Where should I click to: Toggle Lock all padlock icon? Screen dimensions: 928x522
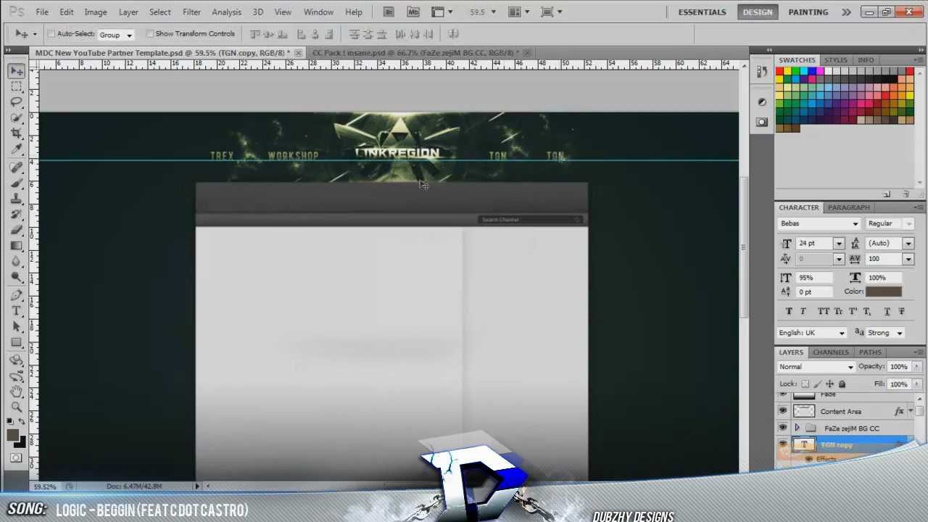pos(842,384)
